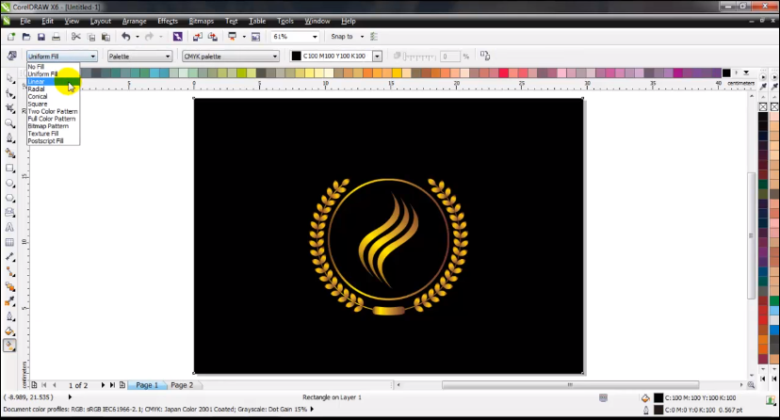Open the Arrange menu
This screenshot has width=780, height=420.
click(x=135, y=21)
